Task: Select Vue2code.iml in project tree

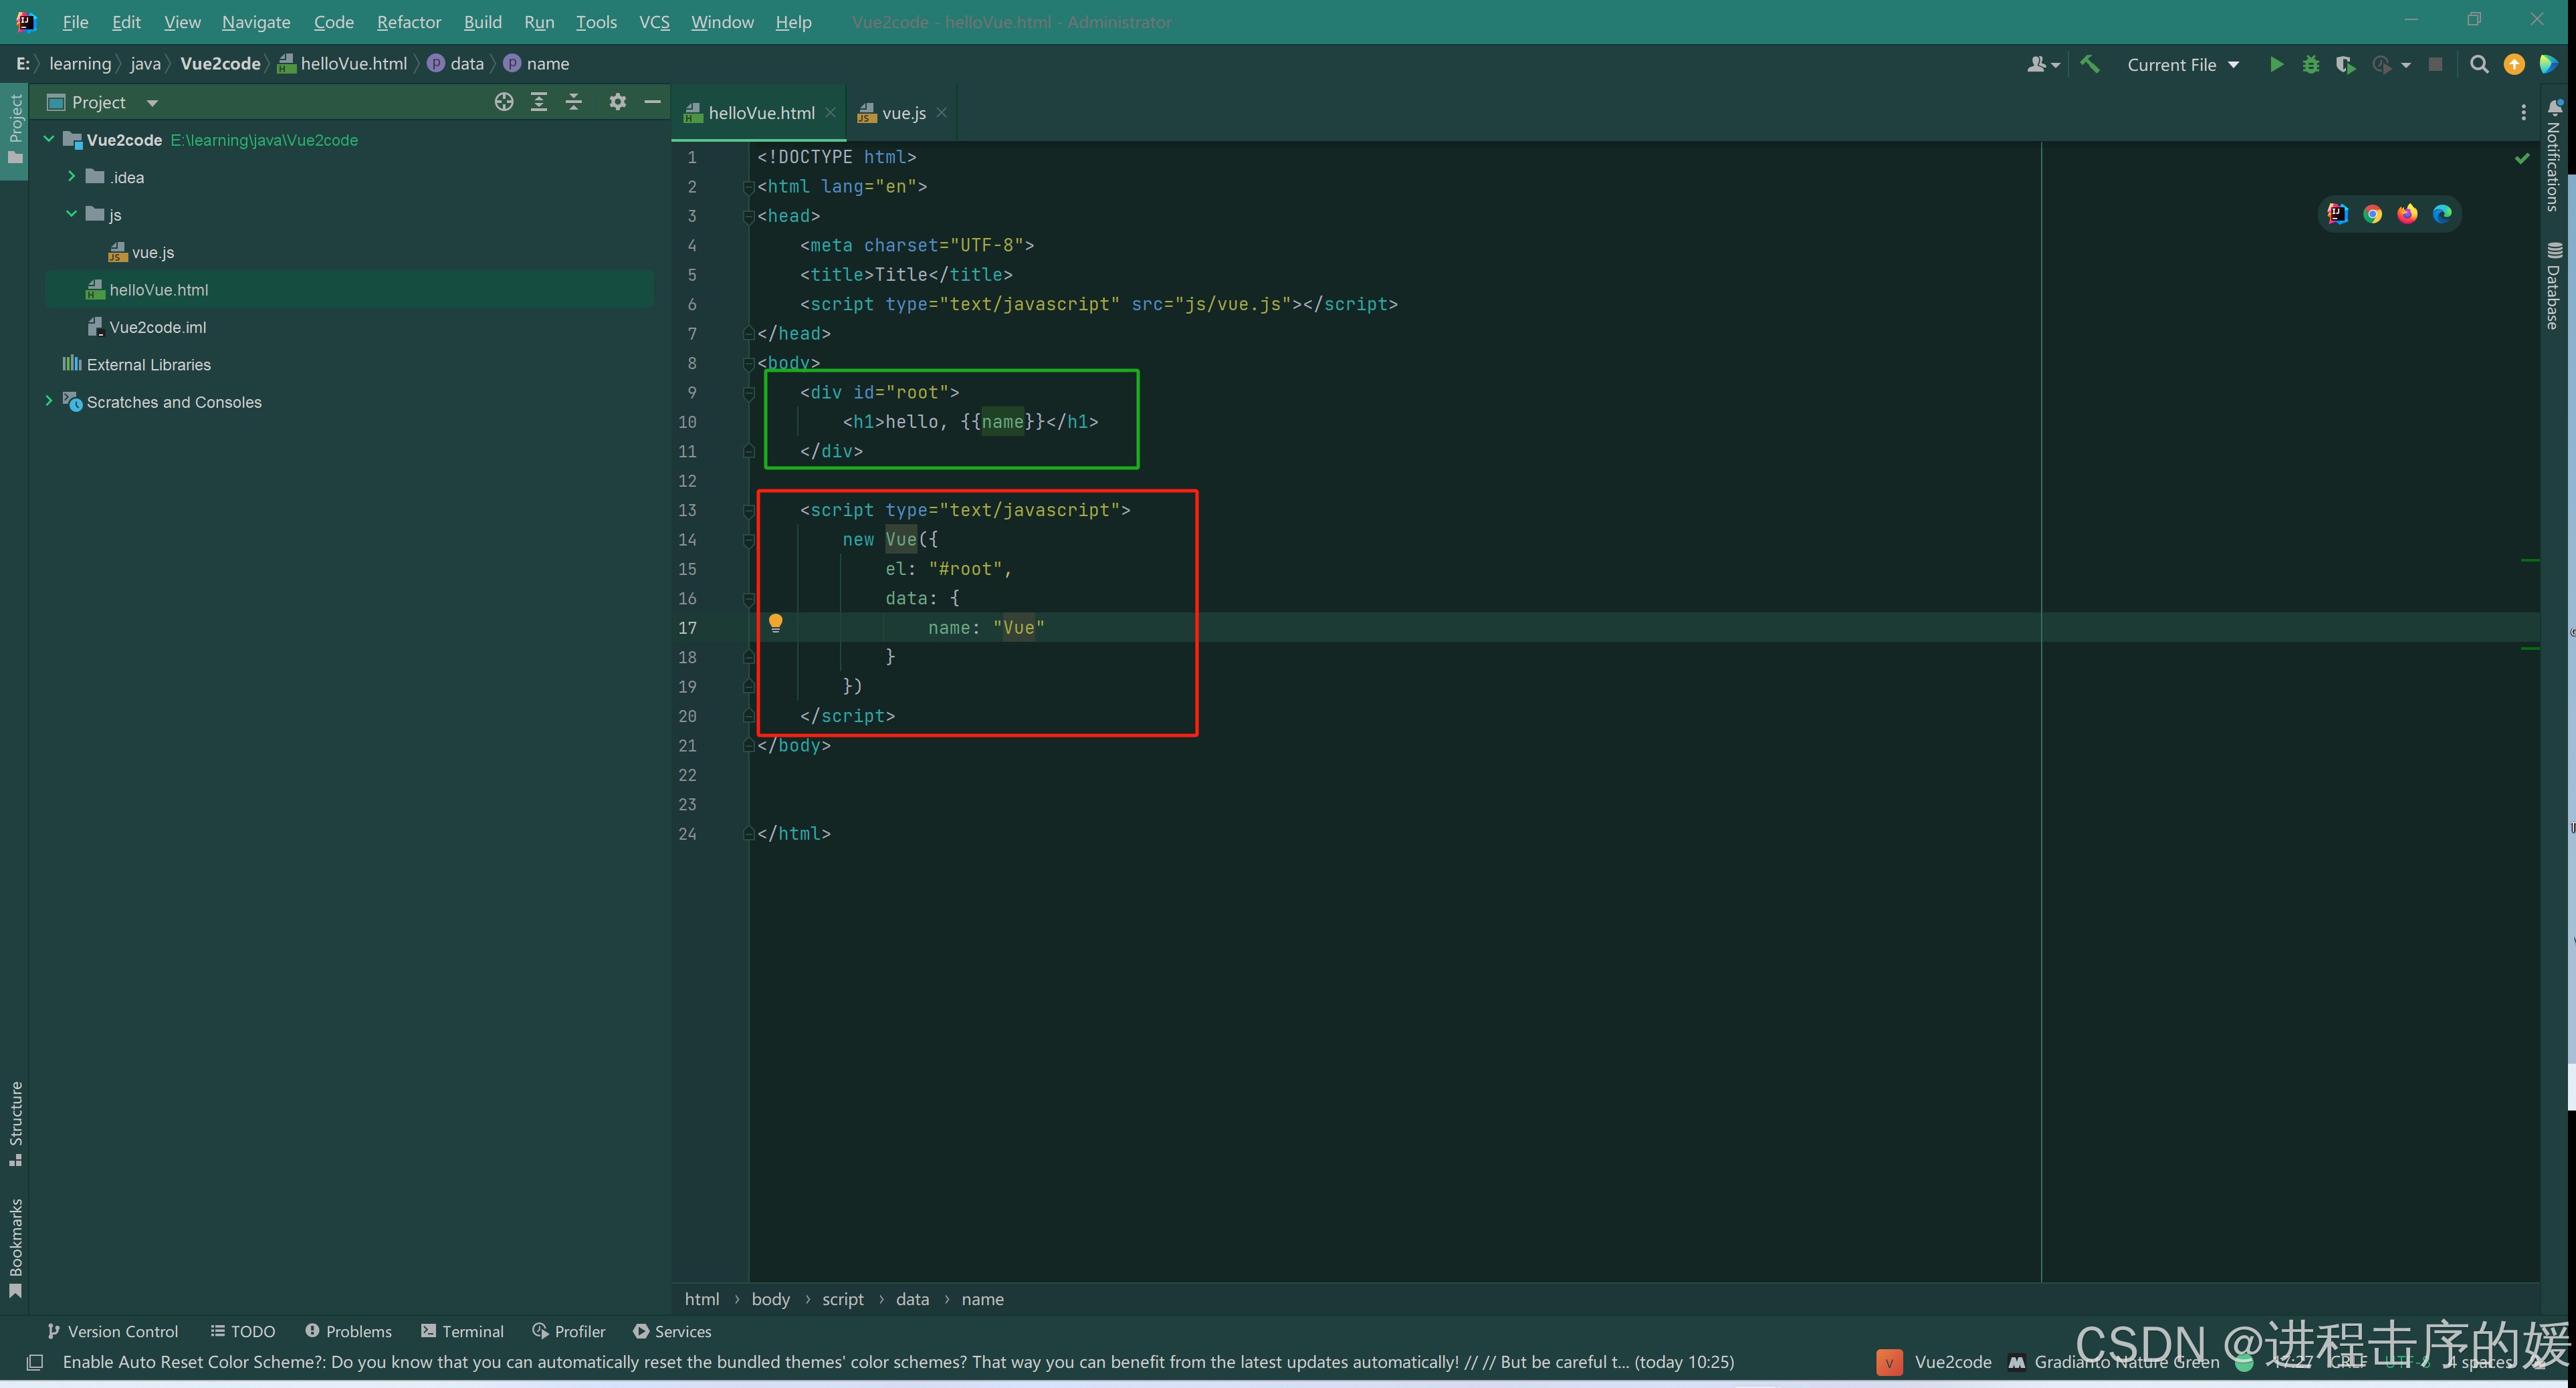Action: click(x=158, y=327)
